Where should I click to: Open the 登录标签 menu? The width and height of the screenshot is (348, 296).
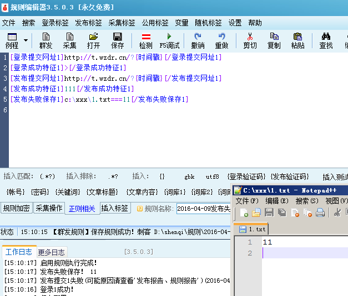(x=55, y=23)
